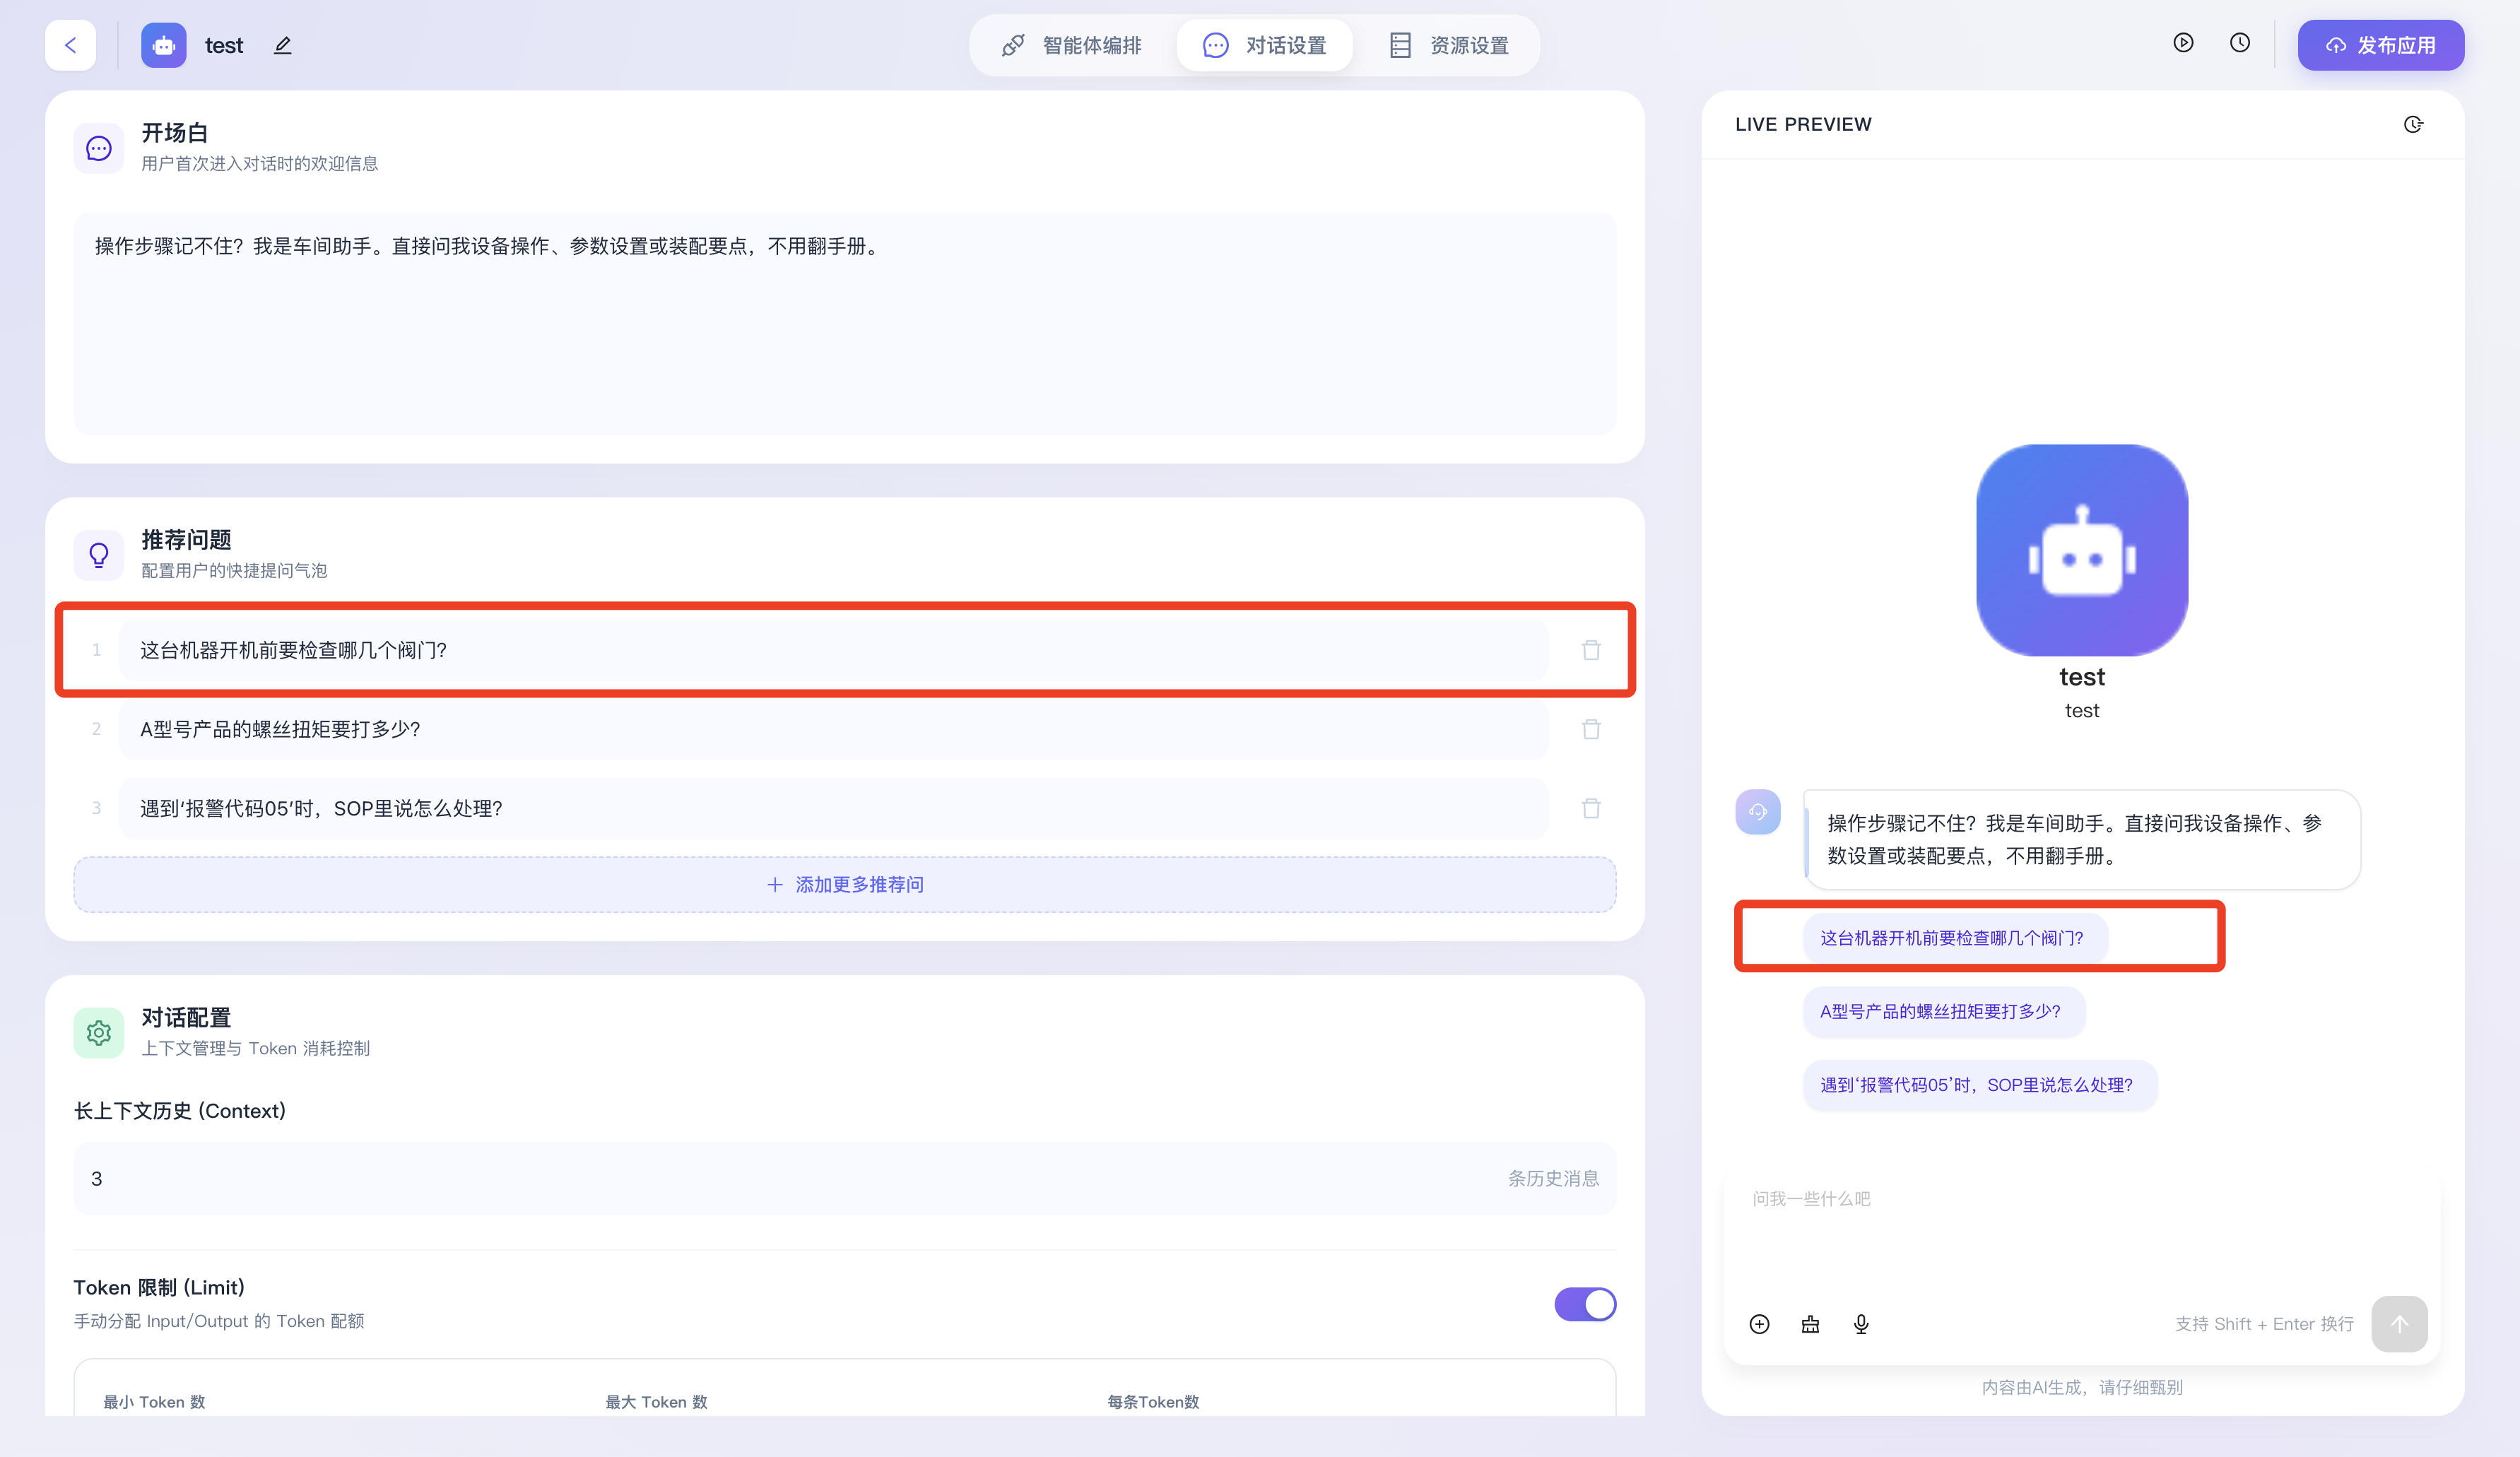2520x1457 pixels.
Task: Click the 发布应用 publish button
Action: pos(2380,45)
